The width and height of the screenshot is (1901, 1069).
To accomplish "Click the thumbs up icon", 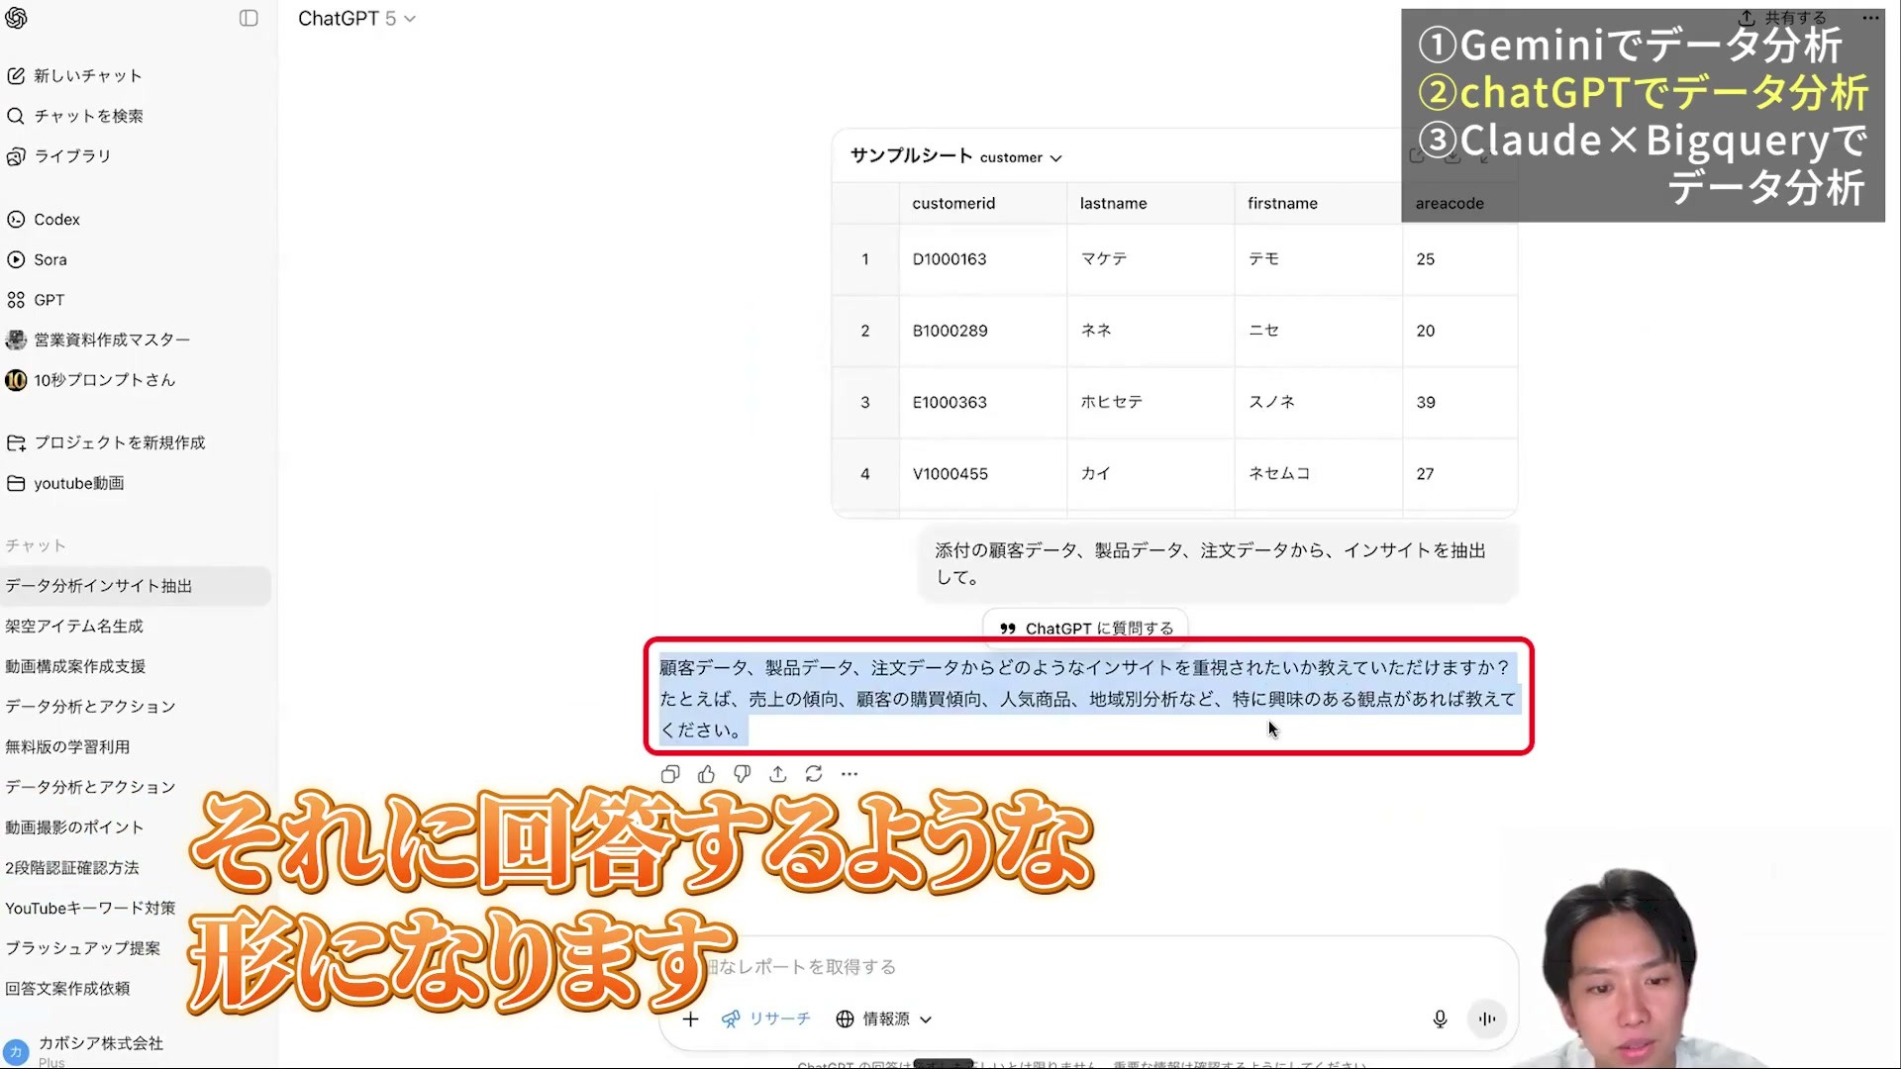I will [706, 774].
